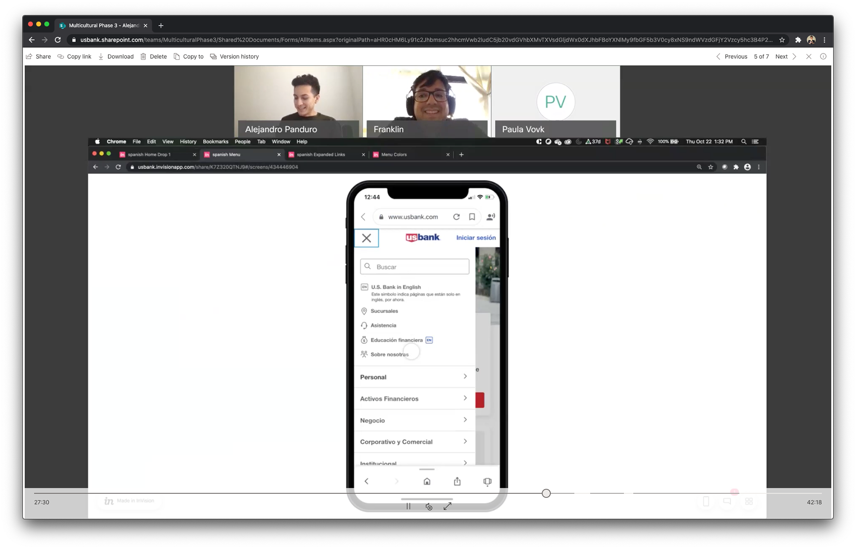Expand the Activos Financieros section

[x=414, y=398]
